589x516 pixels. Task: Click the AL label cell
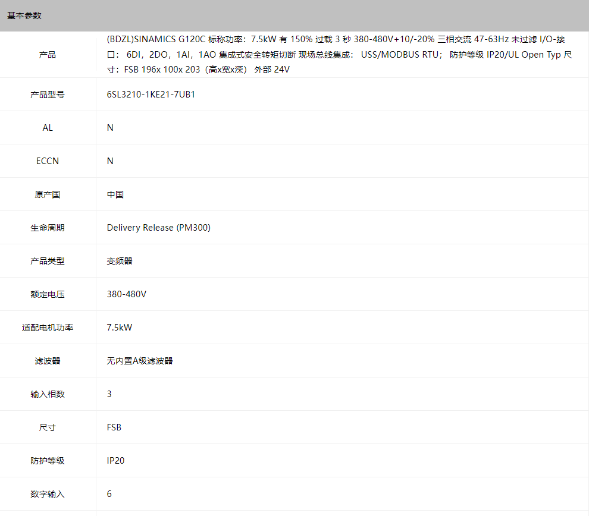[48, 128]
